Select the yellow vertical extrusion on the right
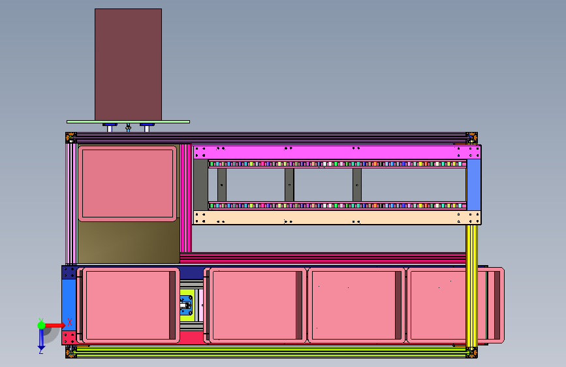Screen dimensions: 566x367 (x=471, y=285)
